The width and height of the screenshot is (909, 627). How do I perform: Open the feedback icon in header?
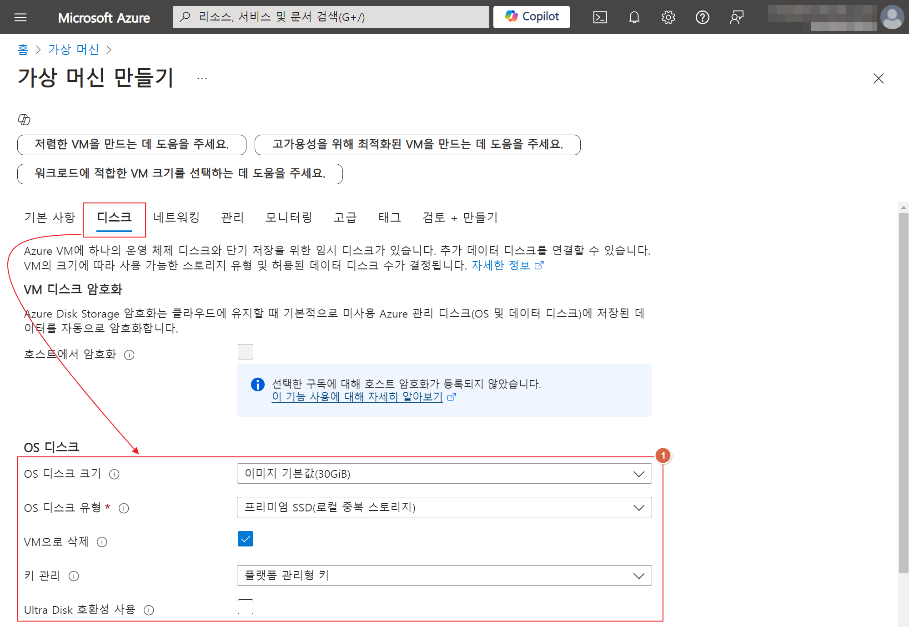[x=736, y=17]
